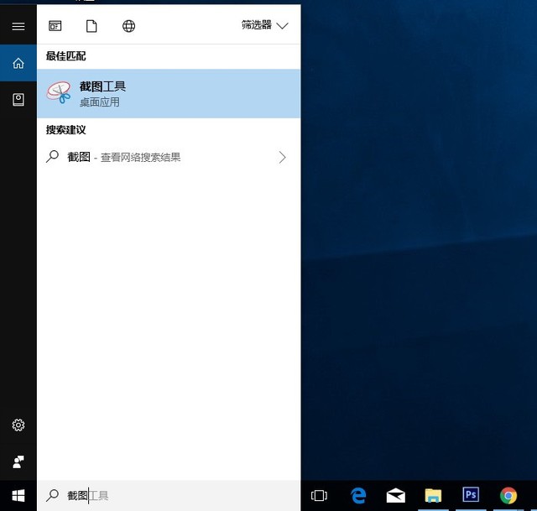Open Settings gear in search sidebar

pyautogui.click(x=18, y=425)
